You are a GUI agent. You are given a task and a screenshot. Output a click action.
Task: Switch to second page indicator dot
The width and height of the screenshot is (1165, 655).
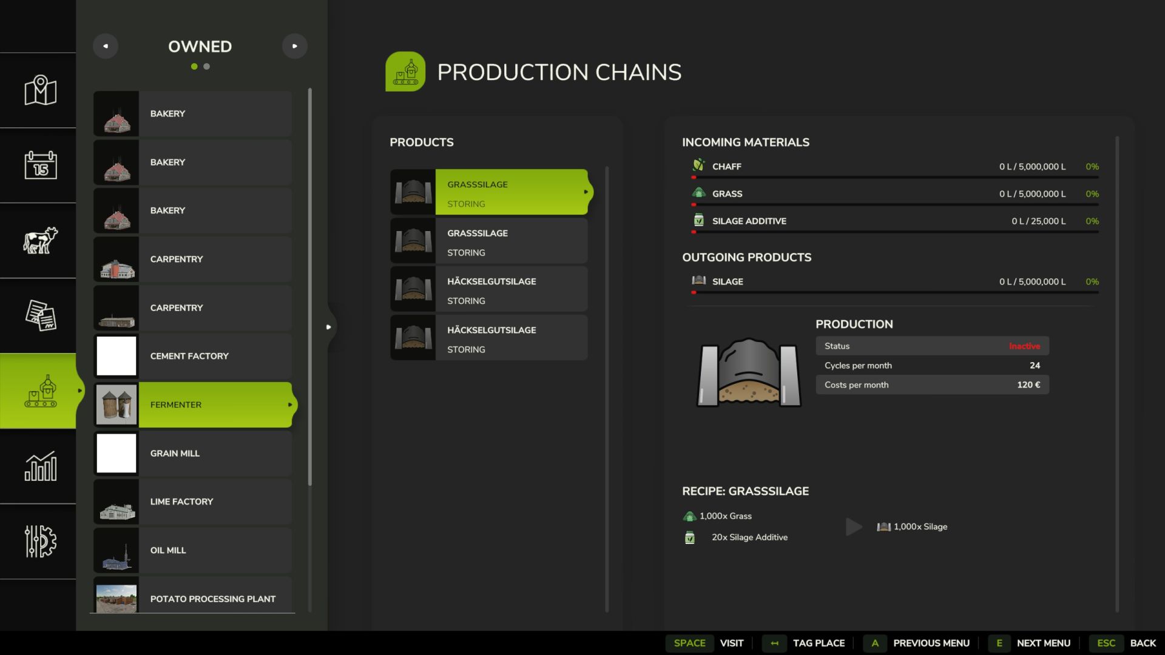pos(207,67)
